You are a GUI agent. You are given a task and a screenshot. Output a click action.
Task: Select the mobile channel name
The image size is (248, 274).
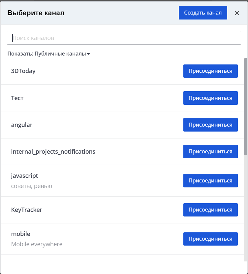click(x=20, y=233)
